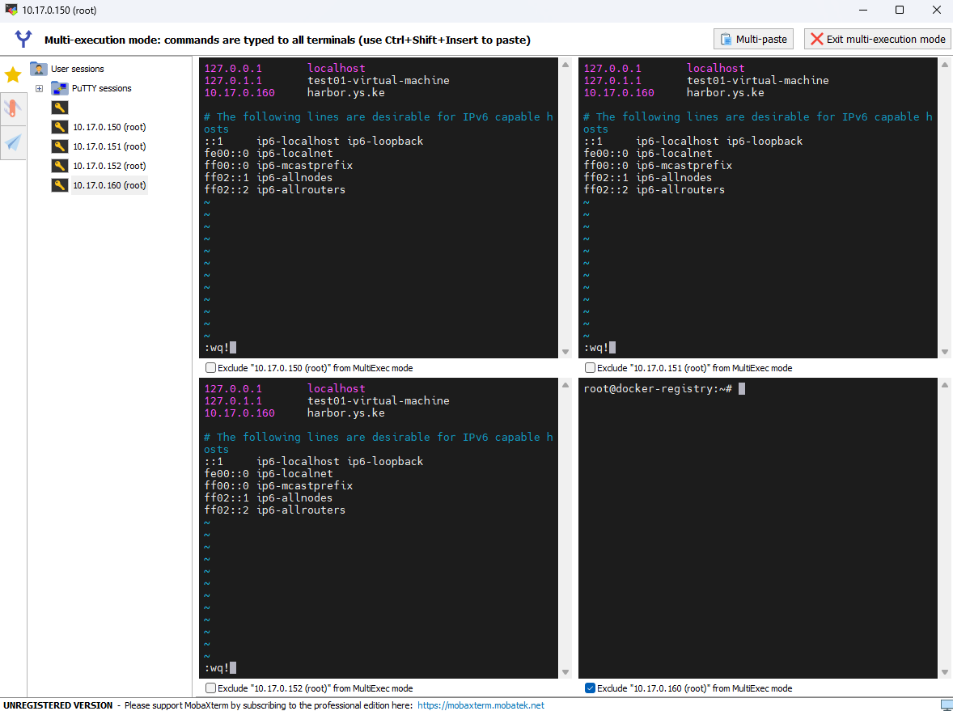
Task: Click the yellow star Sessions sidebar tab
Action: tap(13, 74)
